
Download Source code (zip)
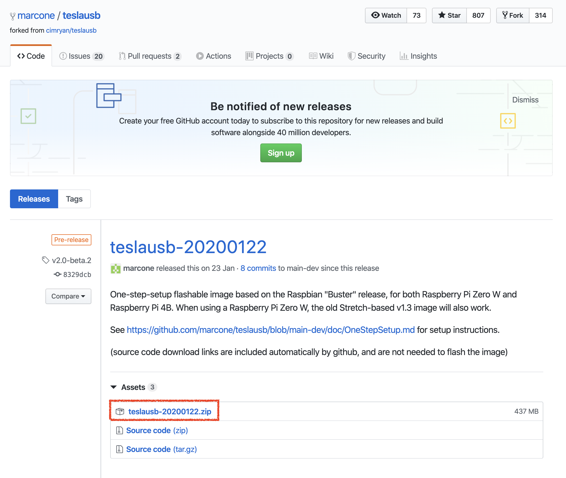click(157, 430)
